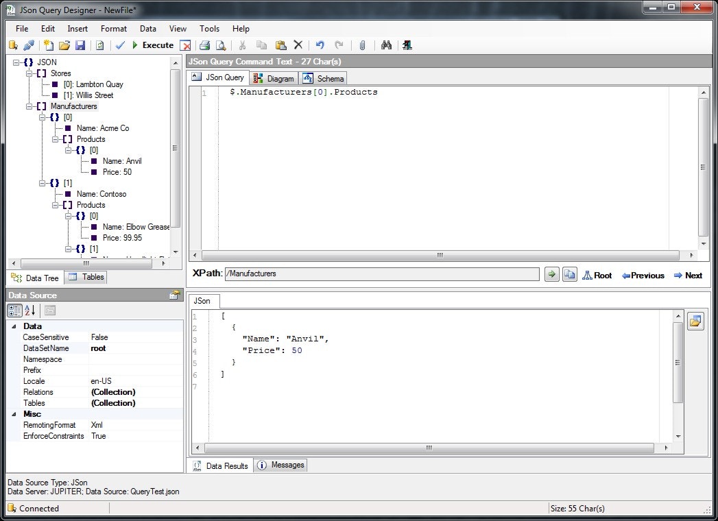Switch to the Schema tab

(x=323, y=78)
